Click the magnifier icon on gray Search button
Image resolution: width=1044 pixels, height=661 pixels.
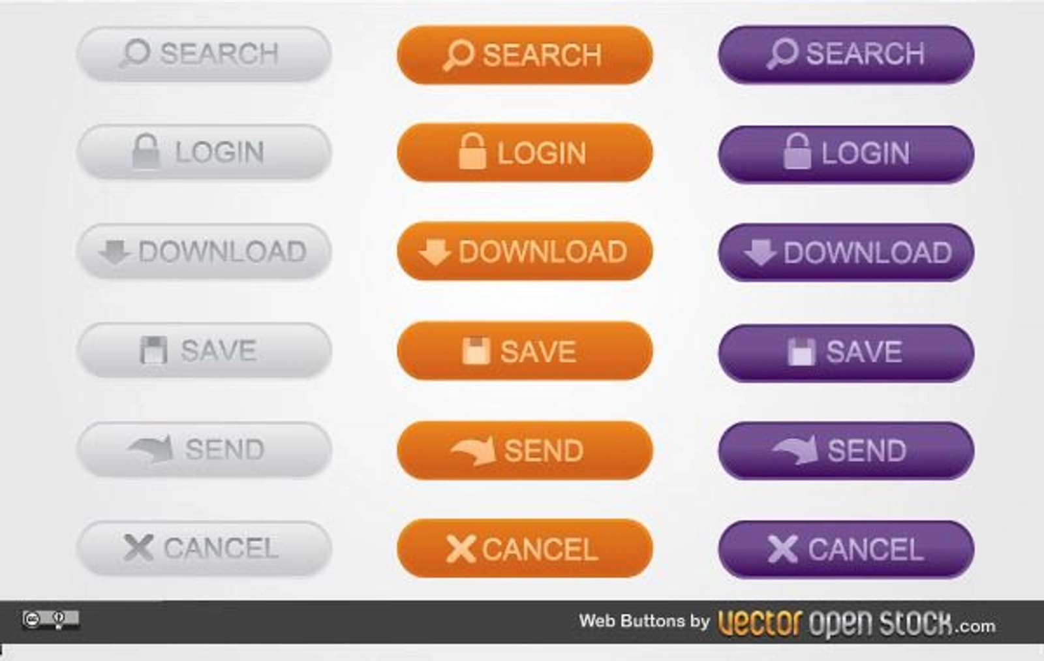pyautogui.click(x=135, y=54)
